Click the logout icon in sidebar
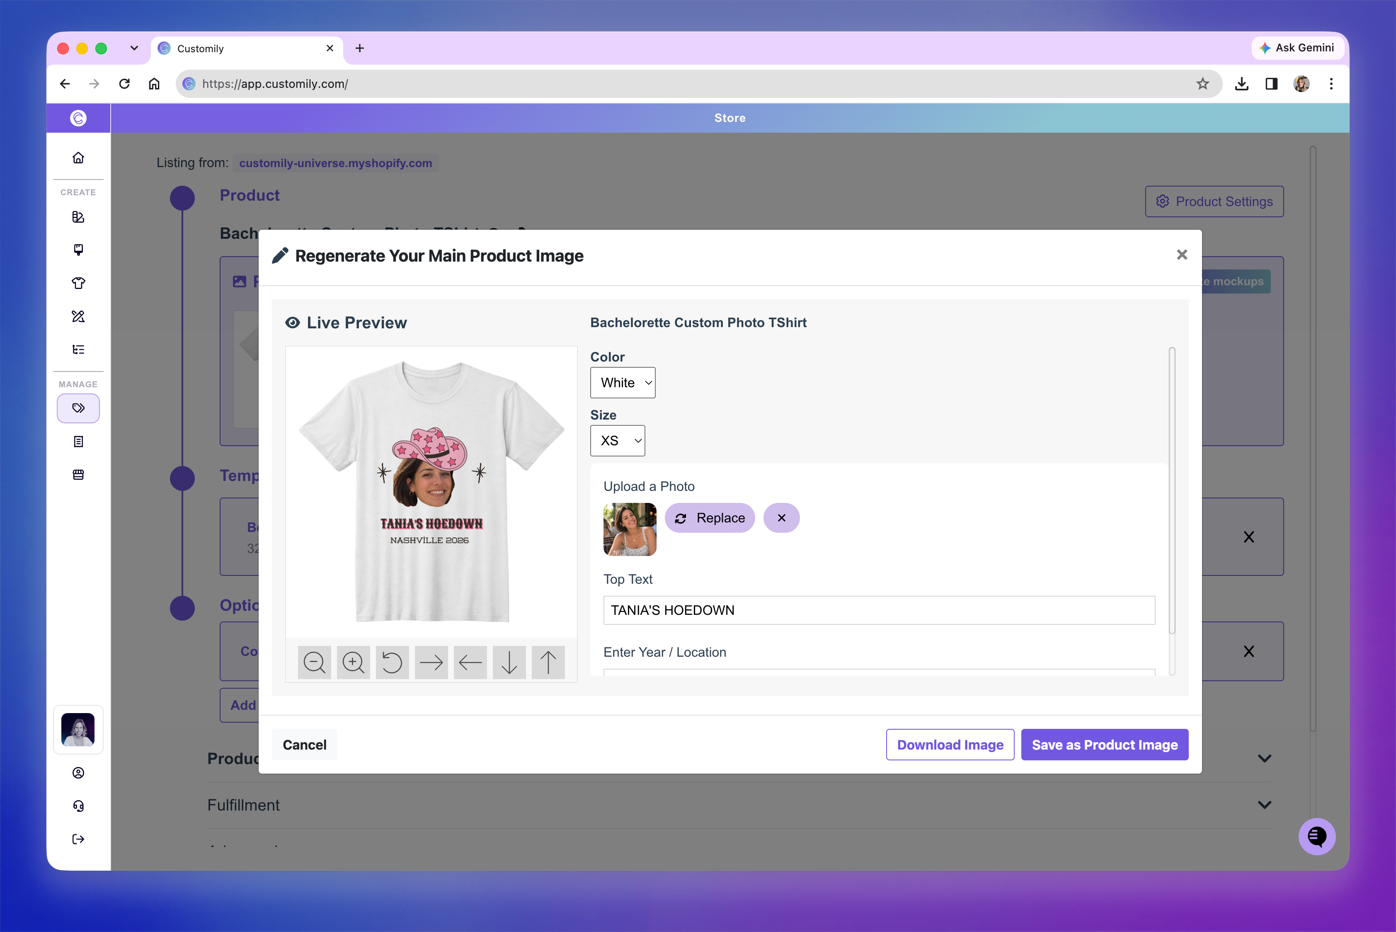1396x932 pixels. click(x=78, y=839)
